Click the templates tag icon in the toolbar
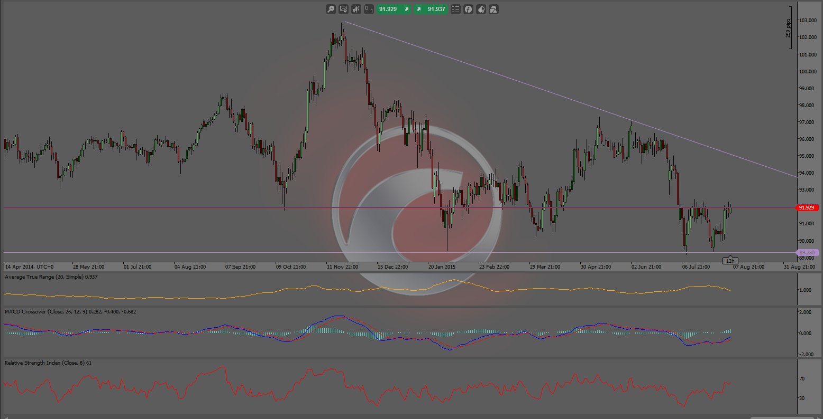823x419 pixels. (481, 9)
